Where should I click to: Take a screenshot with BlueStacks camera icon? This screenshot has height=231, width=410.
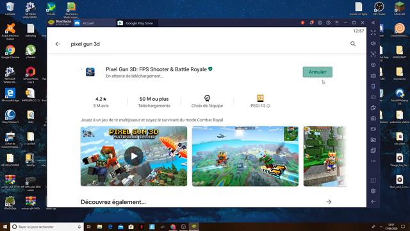coord(373,118)
